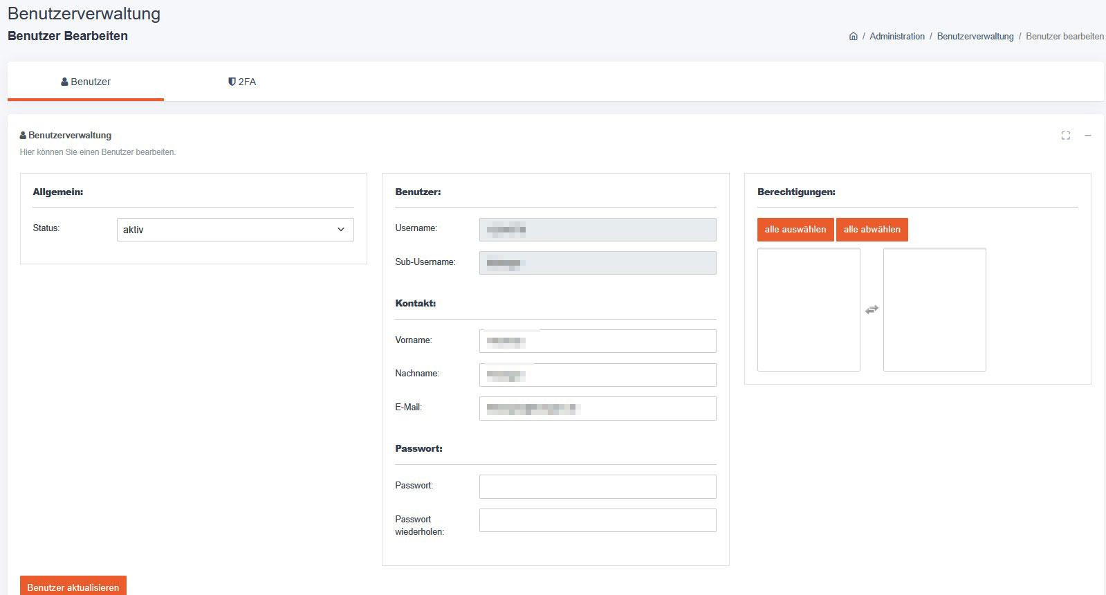Image resolution: width=1106 pixels, height=595 pixels.
Task: Focus the Nachname text field
Action: pyautogui.click(x=598, y=375)
